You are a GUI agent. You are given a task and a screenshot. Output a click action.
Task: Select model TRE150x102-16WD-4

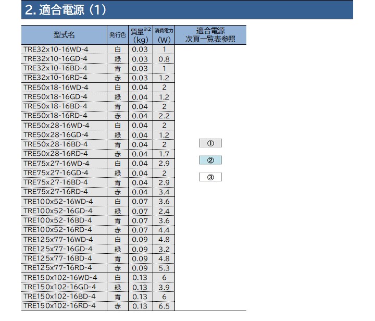(60, 277)
